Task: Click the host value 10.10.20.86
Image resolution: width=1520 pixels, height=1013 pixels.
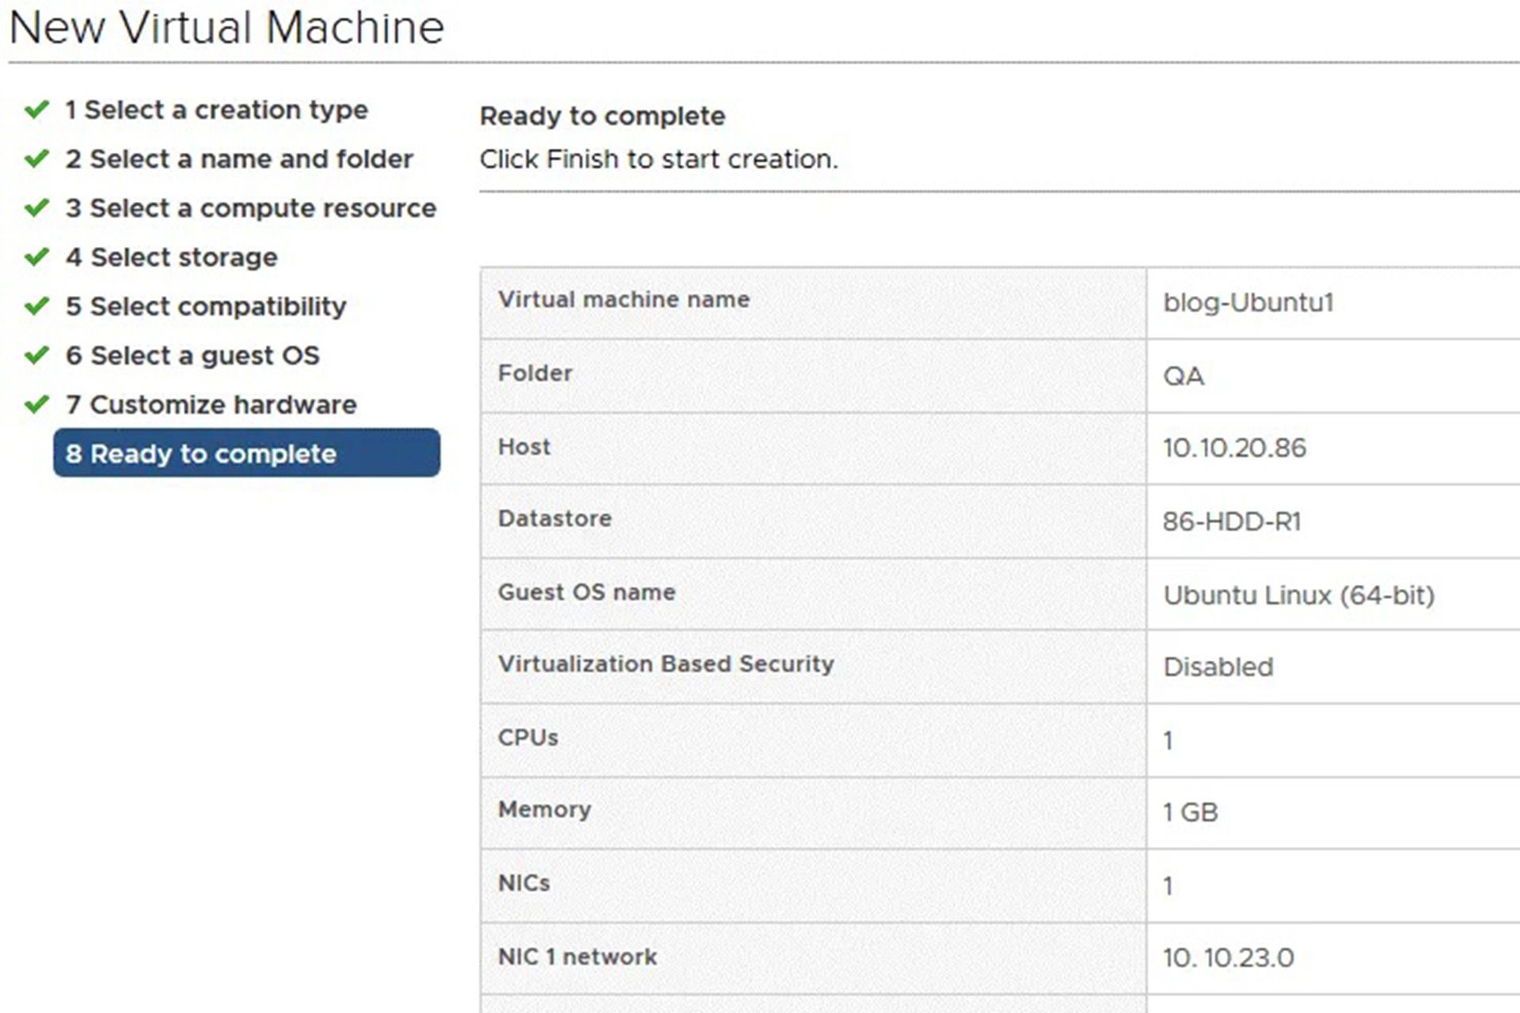Action: tap(1234, 448)
